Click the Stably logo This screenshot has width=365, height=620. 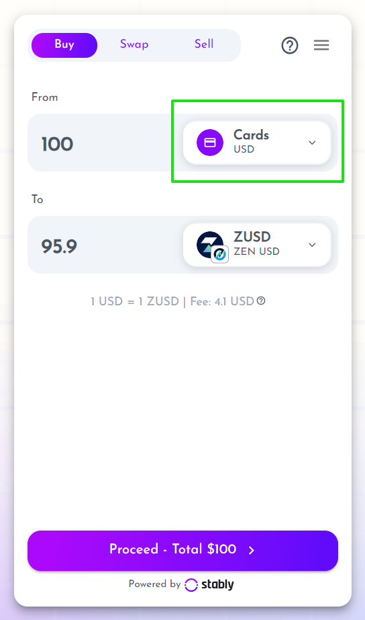pos(209,584)
